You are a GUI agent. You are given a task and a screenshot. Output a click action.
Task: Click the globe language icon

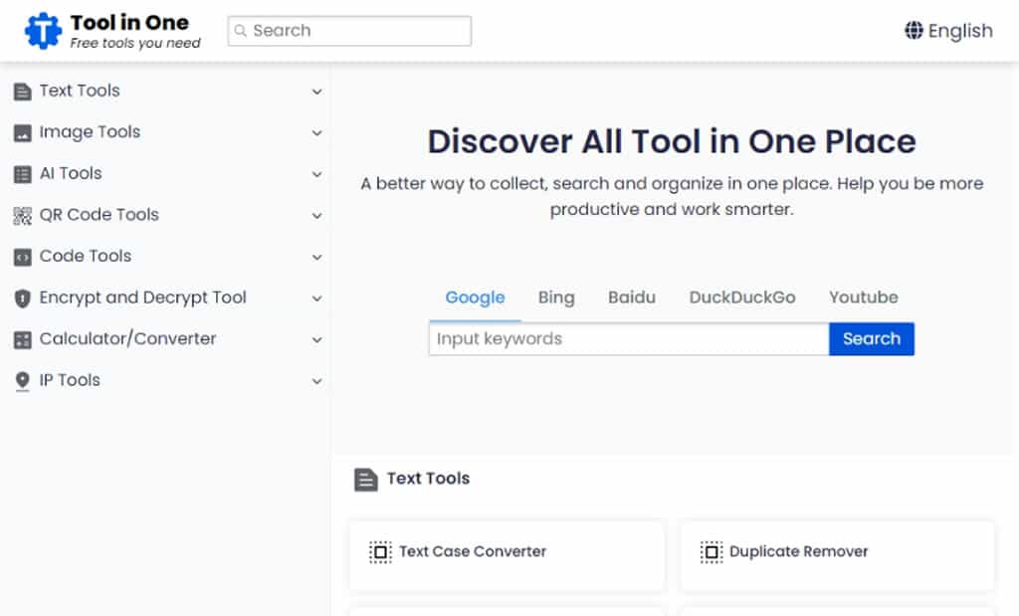[x=914, y=31]
